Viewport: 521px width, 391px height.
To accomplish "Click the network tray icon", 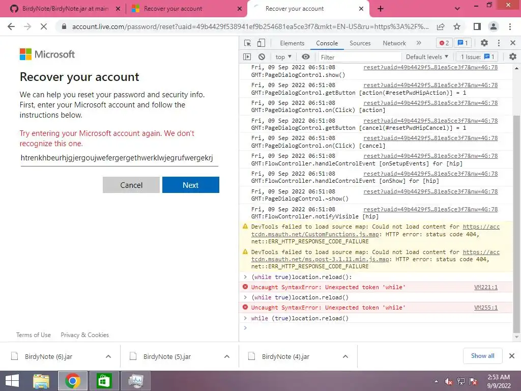I will (461, 381).
